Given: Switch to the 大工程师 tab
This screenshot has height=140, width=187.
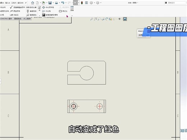Looking at the screenshot, I should [x=27, y=19].
